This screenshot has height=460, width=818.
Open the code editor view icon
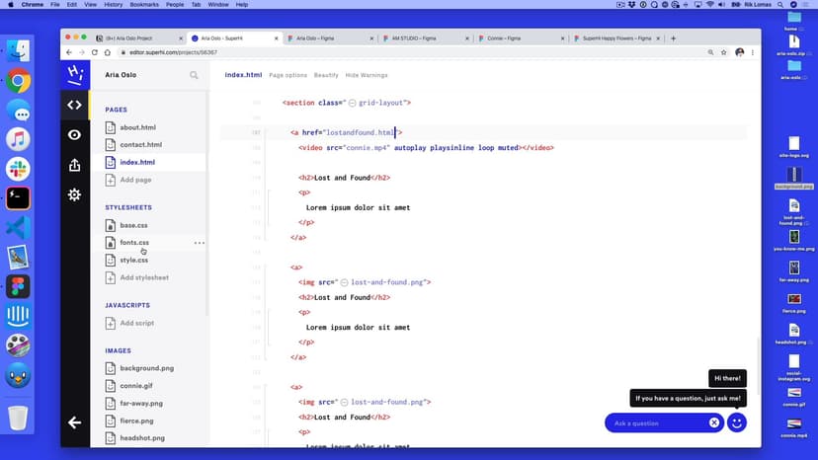(x=74, y=105)
